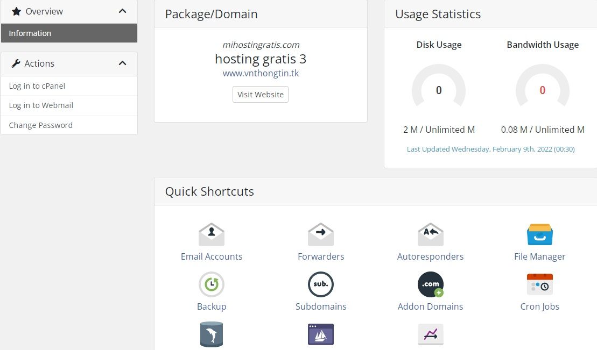
Task: Open MySQL Databases via the dolphin icon
Action: coord(212,334)
